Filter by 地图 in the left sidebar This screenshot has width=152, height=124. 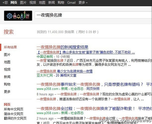pos(7,62)
